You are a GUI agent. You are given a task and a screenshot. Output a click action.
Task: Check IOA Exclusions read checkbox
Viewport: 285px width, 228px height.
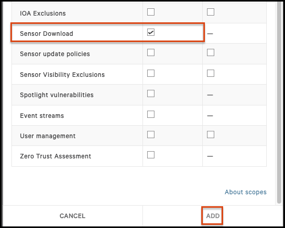[x=151, y=12]
